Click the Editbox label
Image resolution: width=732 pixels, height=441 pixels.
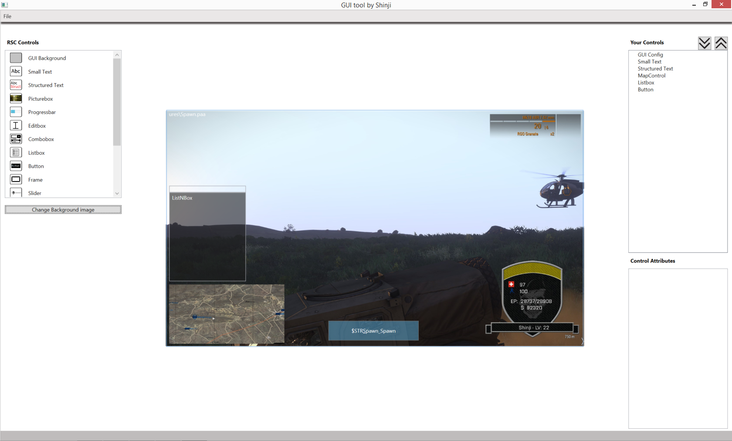pyautogui.click(x=37, y=125)
